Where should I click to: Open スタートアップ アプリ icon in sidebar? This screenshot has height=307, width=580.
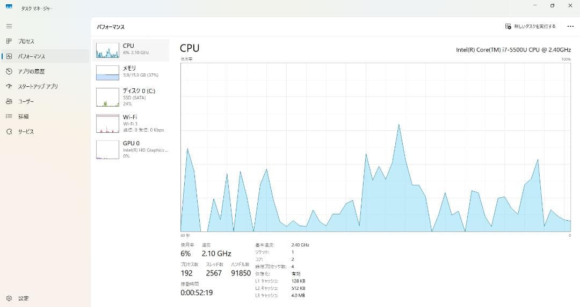[9, 86]
